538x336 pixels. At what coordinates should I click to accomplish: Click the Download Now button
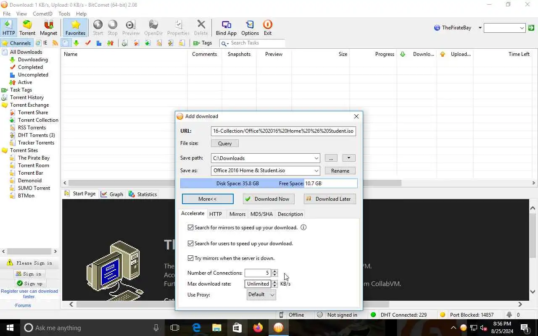pos(269,199)
